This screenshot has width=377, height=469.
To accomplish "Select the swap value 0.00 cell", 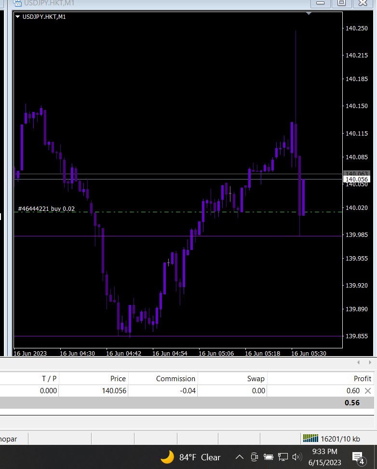I will 258,391.
